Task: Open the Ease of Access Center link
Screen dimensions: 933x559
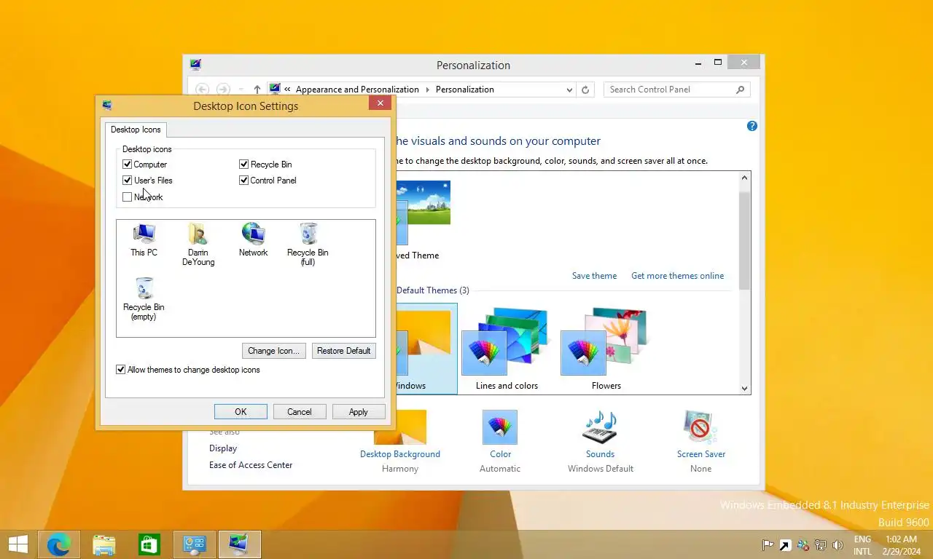Action: (x=251, y=465)
